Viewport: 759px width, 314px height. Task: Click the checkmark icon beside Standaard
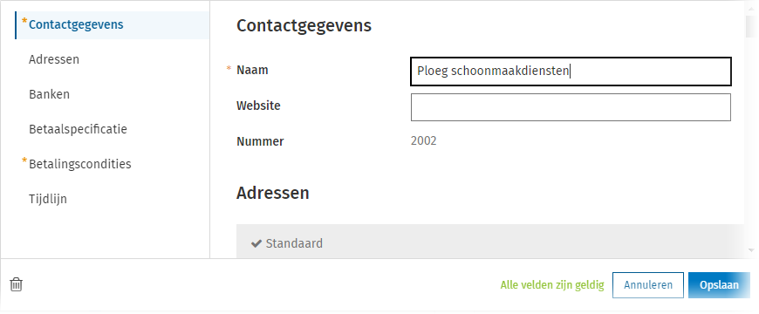coord(256,243)
